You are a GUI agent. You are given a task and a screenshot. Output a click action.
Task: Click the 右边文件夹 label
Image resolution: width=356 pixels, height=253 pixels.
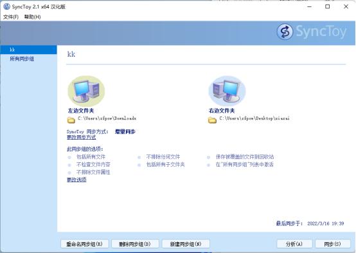click(x=222, y=111)
